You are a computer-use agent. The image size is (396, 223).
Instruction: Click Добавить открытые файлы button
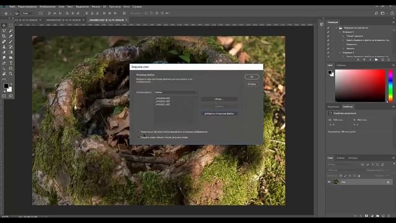tap(219, 114)
